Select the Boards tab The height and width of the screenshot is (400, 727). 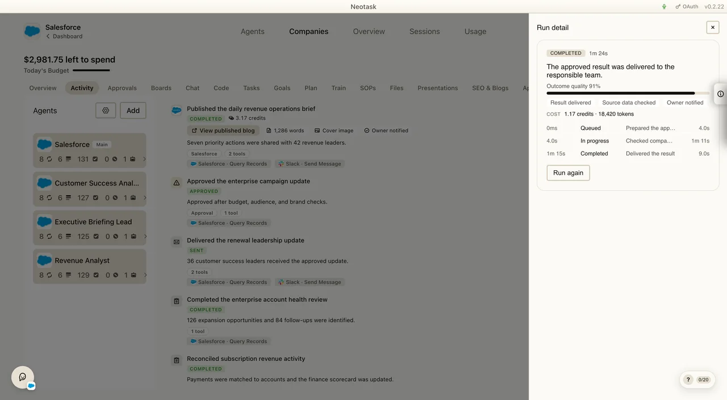click(x=161, y=88)
